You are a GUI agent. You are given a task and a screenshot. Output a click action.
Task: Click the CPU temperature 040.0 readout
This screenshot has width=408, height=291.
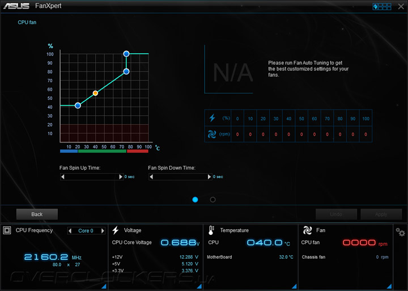click(268, 243)
